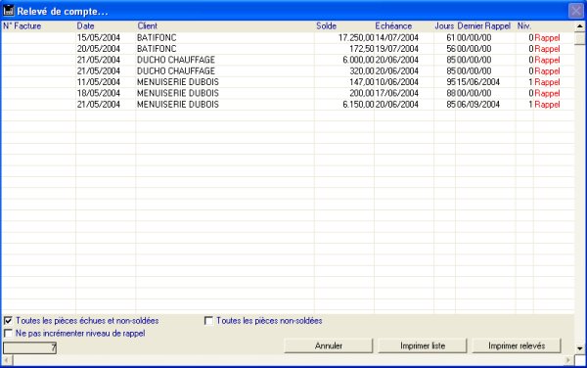This screenshot has width=587, height=368.
Task: Click the horizontal scrollbar left arrow
Action: 7,360
